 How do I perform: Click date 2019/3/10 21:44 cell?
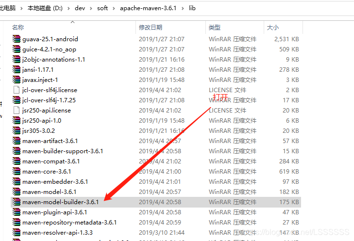(162, 233)
